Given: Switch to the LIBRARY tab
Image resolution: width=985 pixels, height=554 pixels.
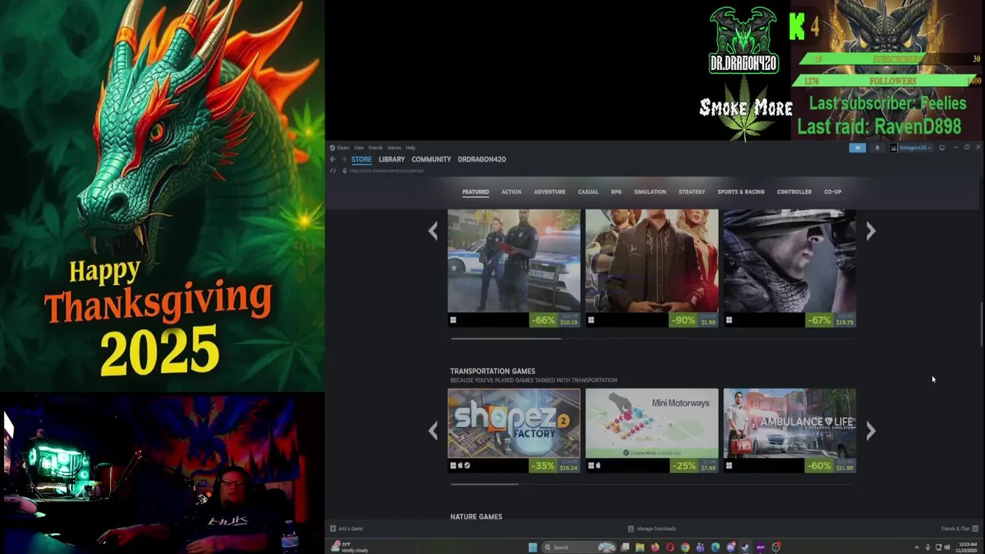Looking at the screenshot, I should point(392,159).
